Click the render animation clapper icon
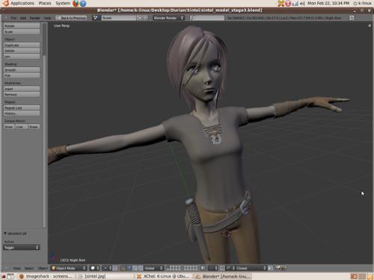Image resolution: width=374 pixels, height=280 pixels. tap(283, 268)
